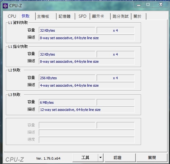The image size is (170, 164).
Task: Click L1 instruction cache x 4 field
Action: click(116, 54)
